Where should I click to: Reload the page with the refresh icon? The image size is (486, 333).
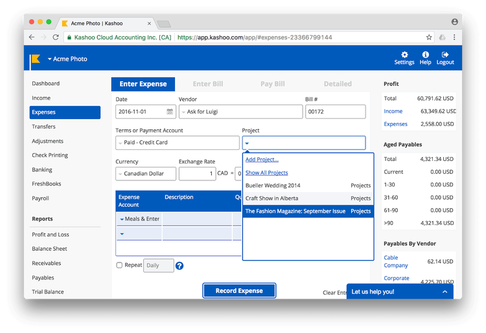(56, 37)
